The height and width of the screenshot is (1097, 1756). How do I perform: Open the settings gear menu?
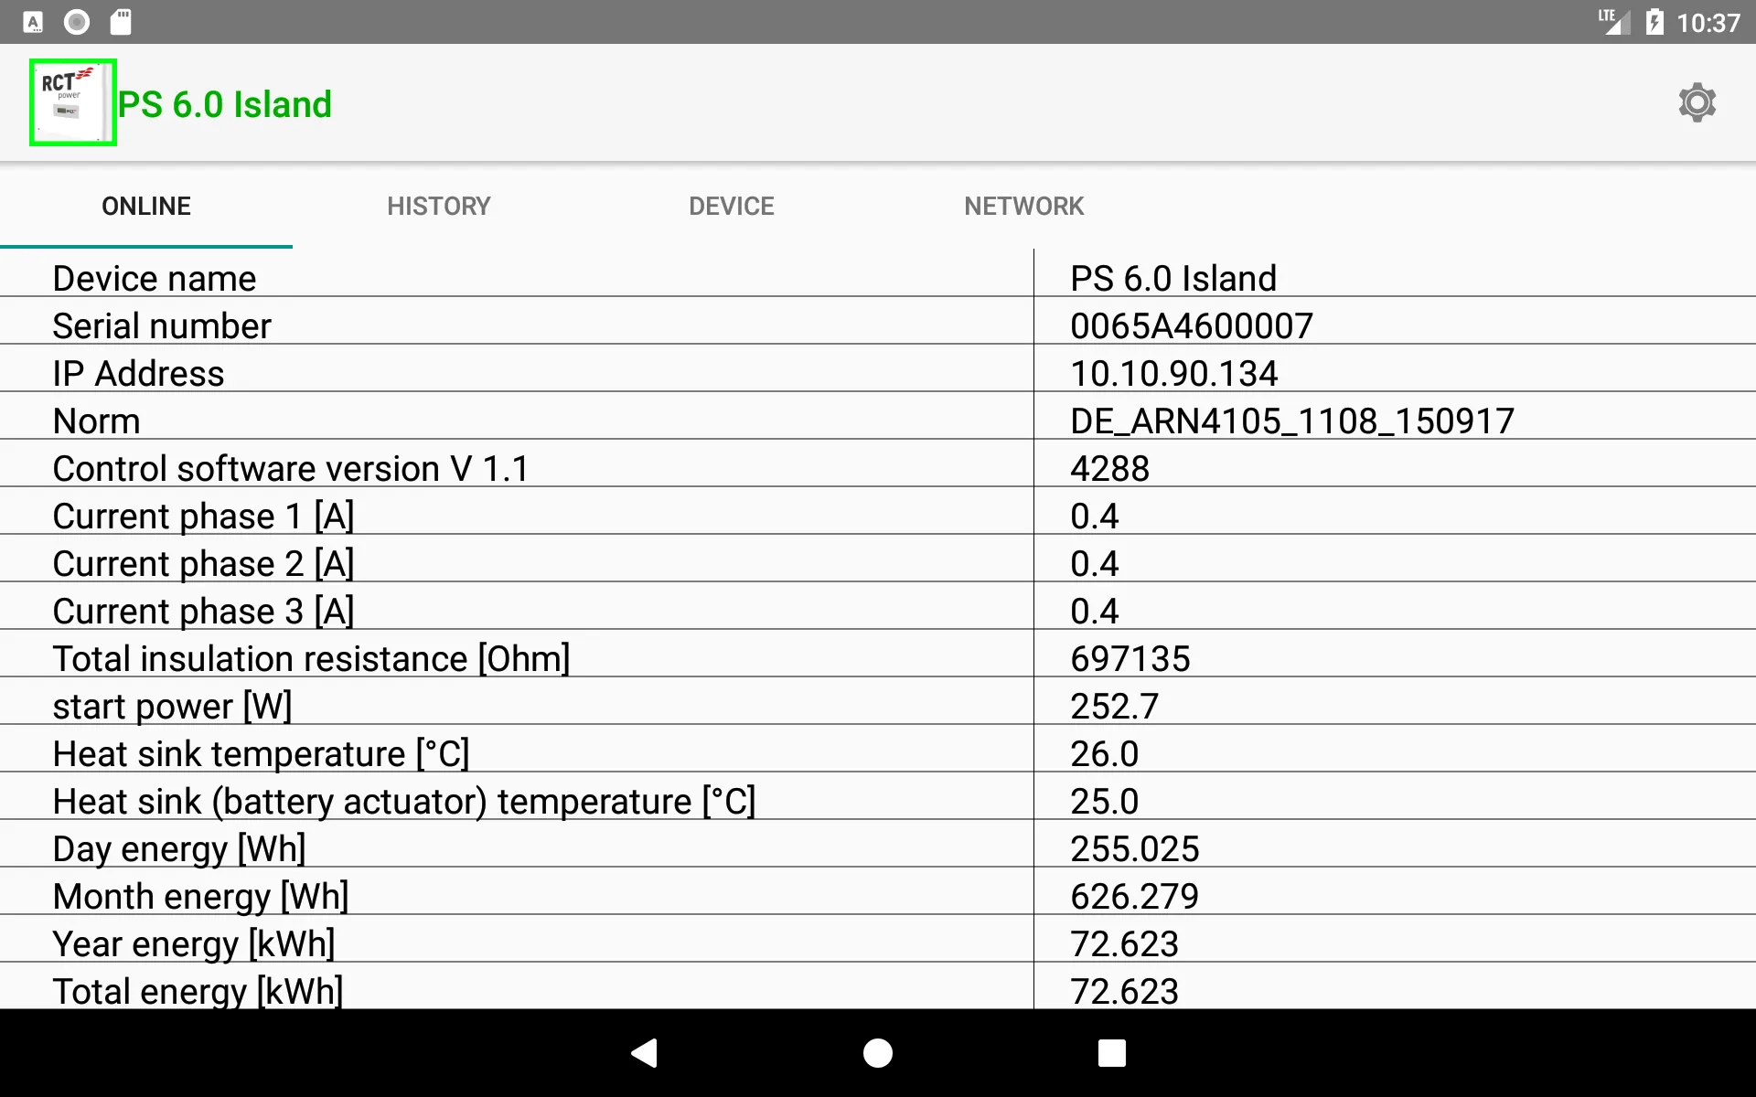[x=1697, y=102]
